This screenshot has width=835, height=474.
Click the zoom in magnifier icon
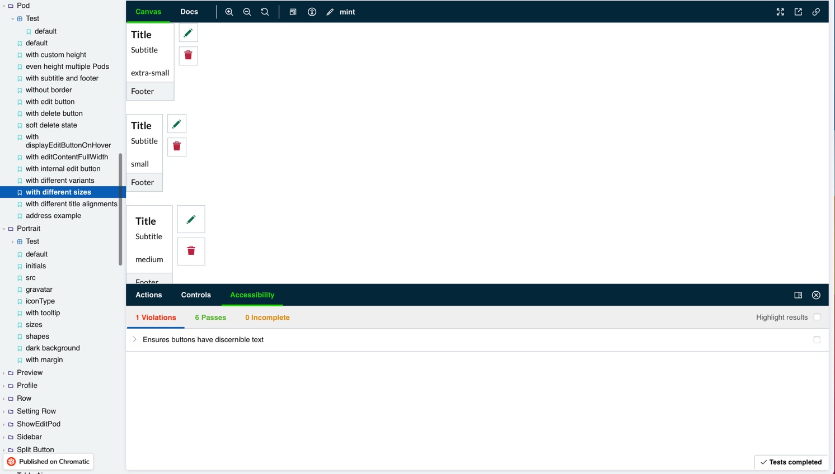229,12
